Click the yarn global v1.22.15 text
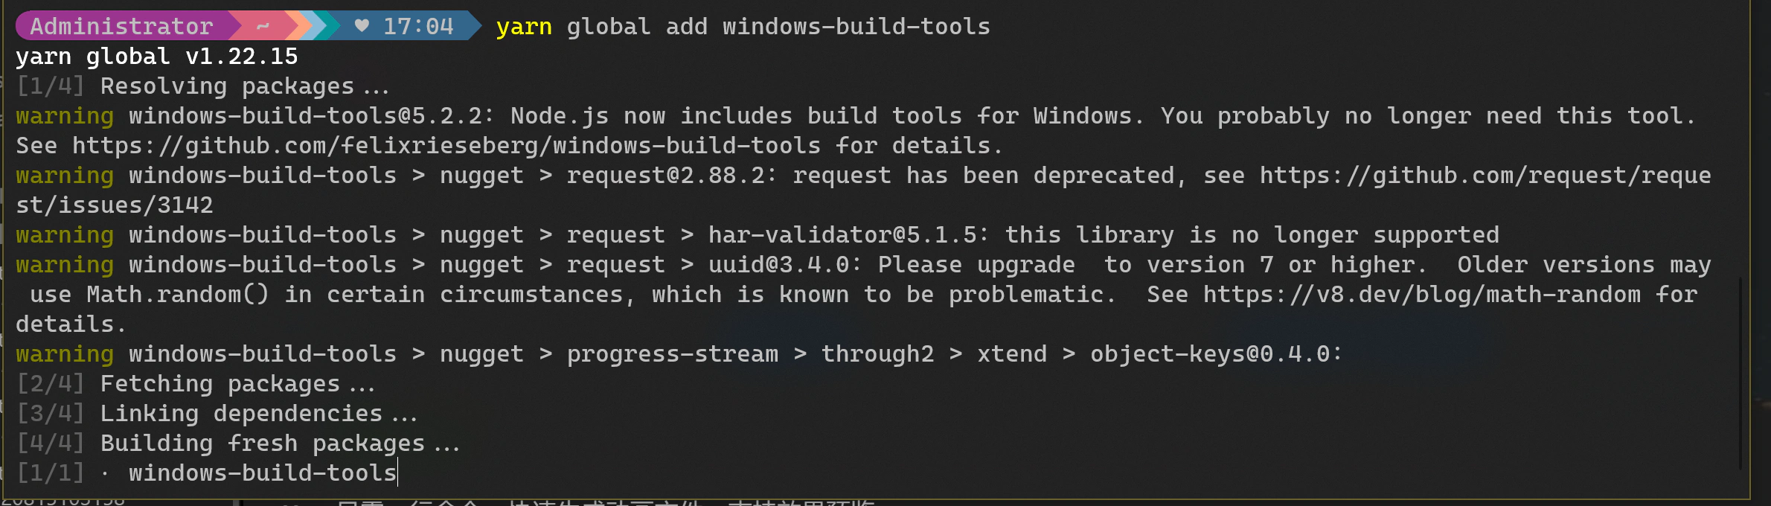Screen dimensions: 1771x506 tap(157, 57)
